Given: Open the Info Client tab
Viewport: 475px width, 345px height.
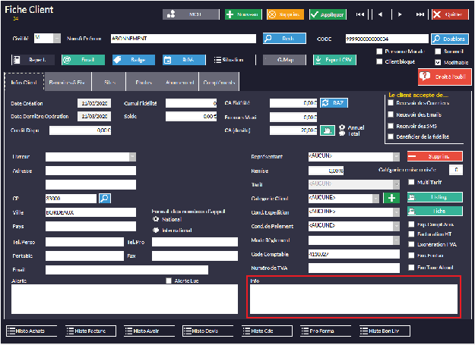Looking at the screenshot, I should (x=25, y=83).
